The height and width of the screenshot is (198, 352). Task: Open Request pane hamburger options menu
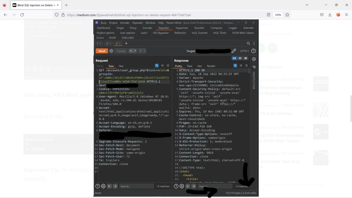[168, 66]
